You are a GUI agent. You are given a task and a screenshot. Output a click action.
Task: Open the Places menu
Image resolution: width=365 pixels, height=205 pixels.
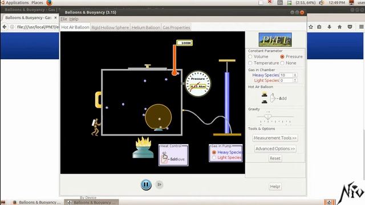37,2
